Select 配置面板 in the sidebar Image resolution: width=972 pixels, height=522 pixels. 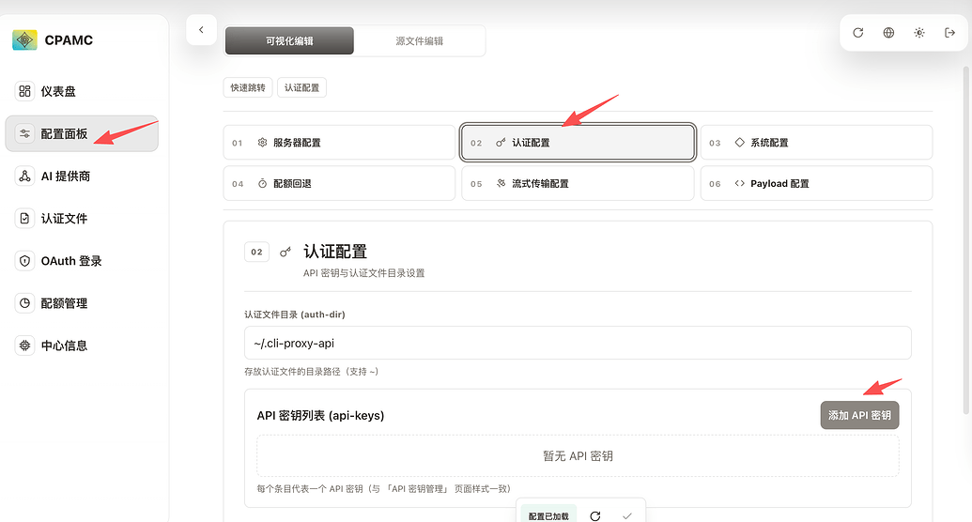82,133
